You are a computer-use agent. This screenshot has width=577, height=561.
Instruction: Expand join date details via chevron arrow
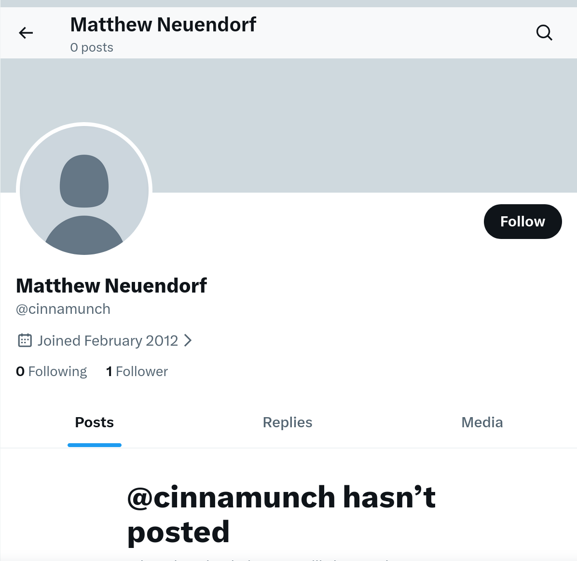coord(188,340)
